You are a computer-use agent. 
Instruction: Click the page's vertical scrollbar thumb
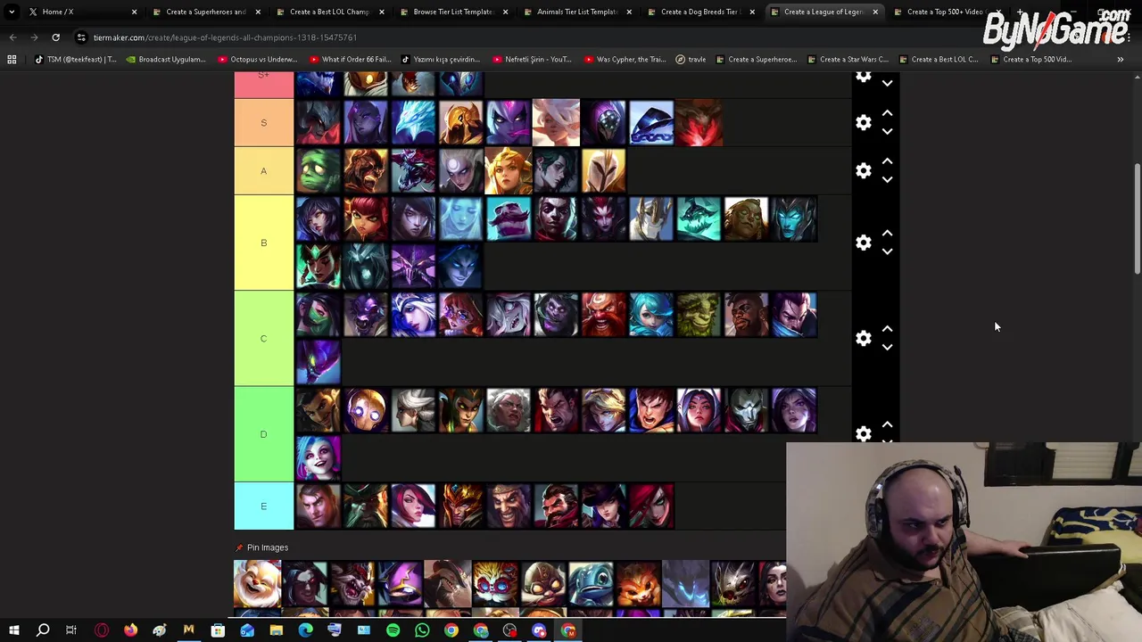(1137, 218)
